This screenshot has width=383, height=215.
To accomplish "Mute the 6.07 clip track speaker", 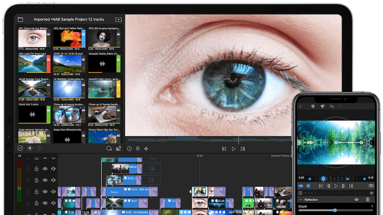I will pos(54,203).
